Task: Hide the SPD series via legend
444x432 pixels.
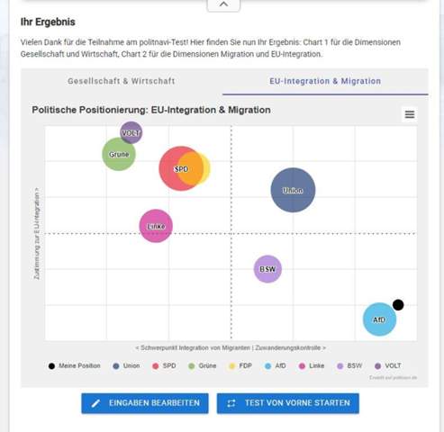Action: (x=164, y=366)
